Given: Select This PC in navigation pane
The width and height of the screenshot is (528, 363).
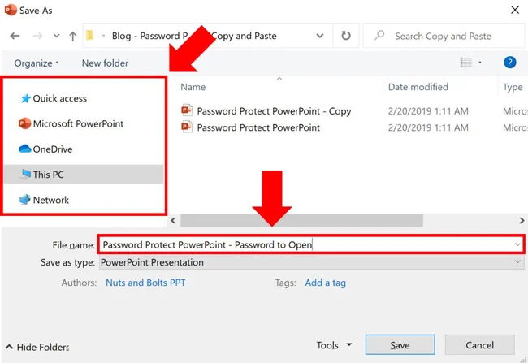Looking at the screenshot, I should [84, 174].
